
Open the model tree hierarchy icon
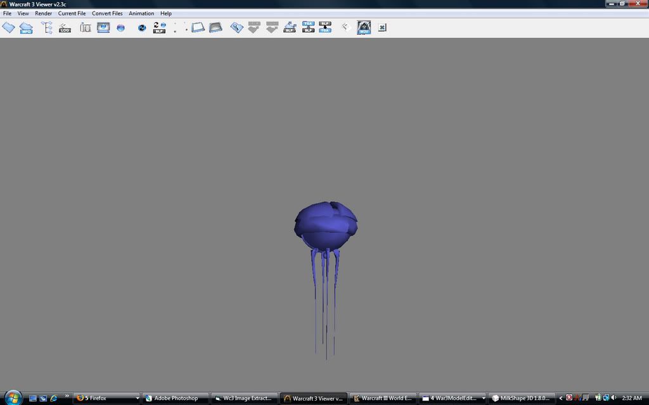47,28
